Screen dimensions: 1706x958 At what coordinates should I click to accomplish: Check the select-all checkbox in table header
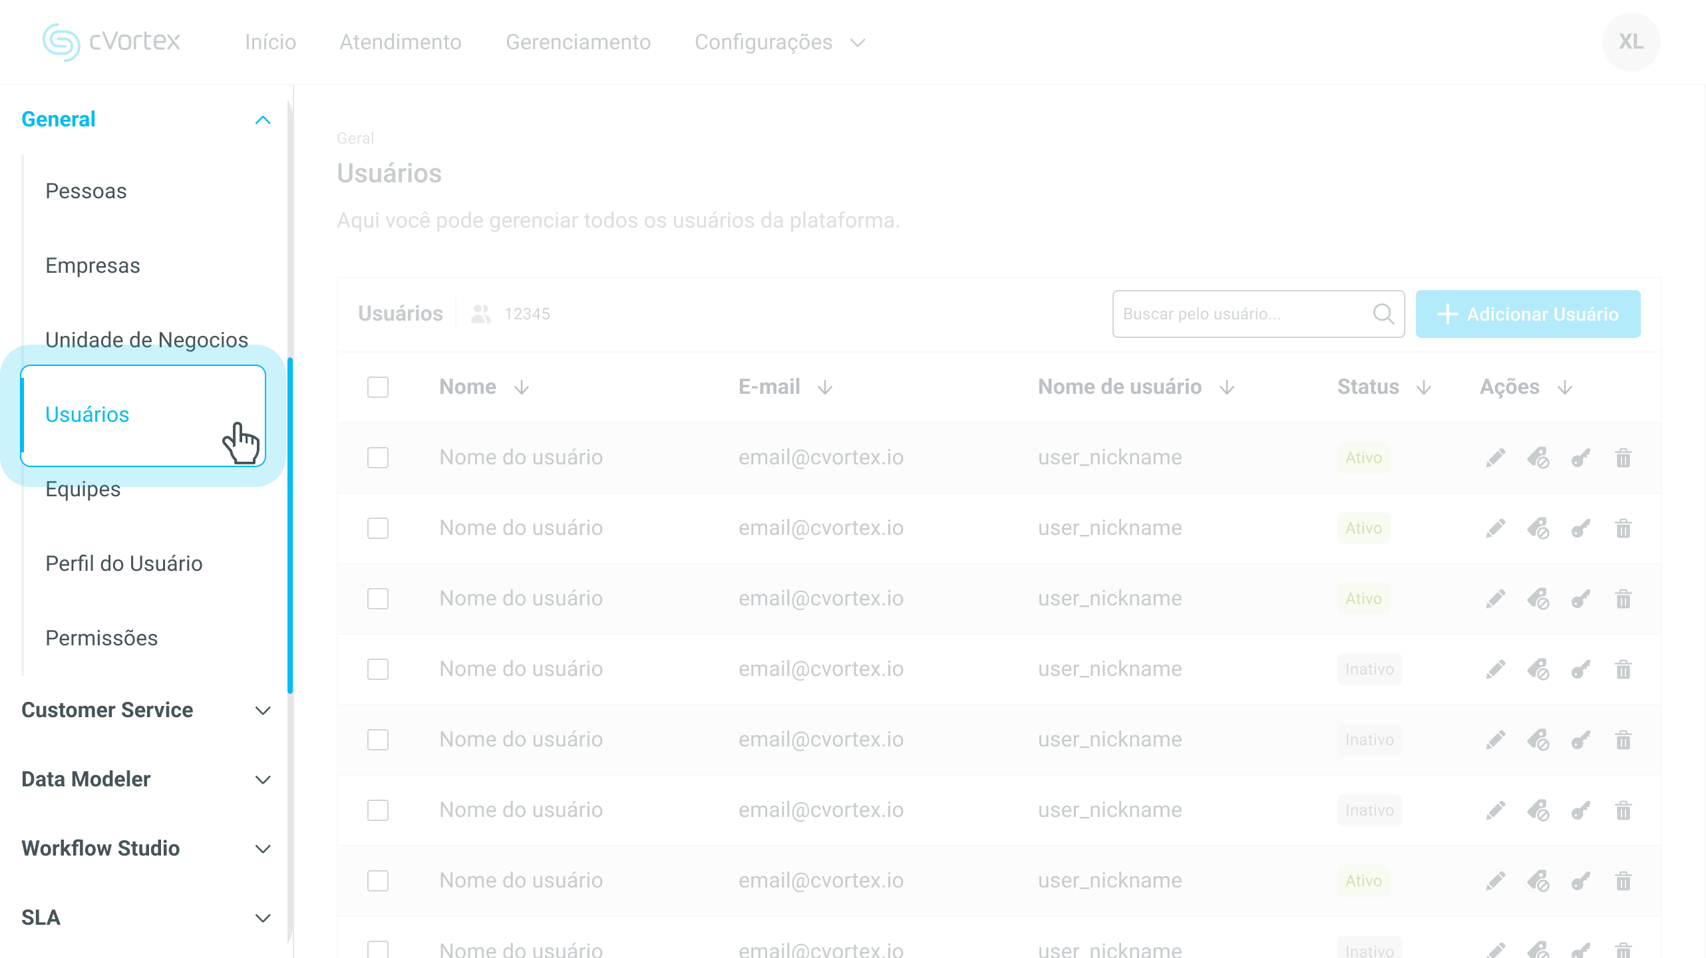click(x=378, y=387)
